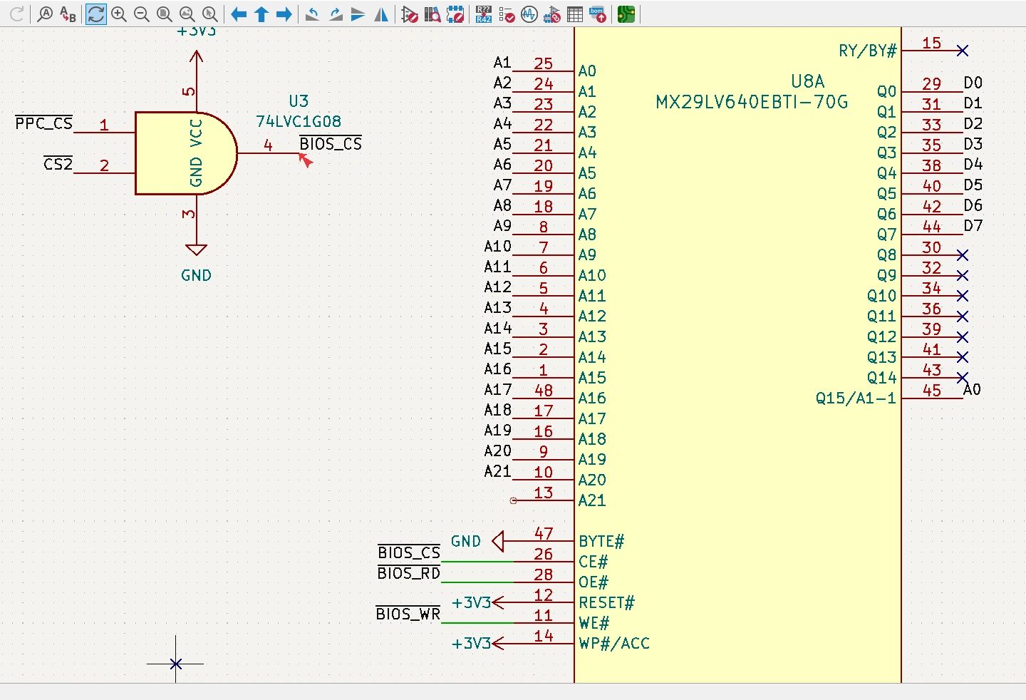
Task: Open the Symbol Editor
Action: [x=410, y=14]
